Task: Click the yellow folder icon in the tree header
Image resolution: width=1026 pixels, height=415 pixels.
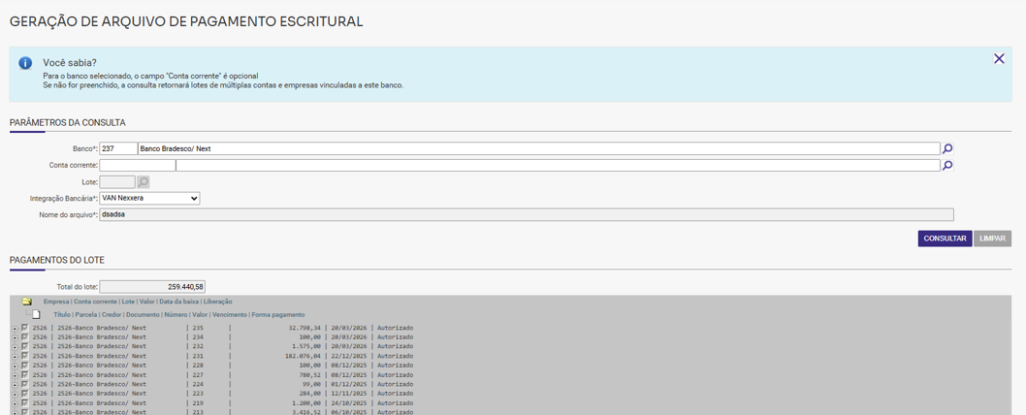Action: (27, 302)
